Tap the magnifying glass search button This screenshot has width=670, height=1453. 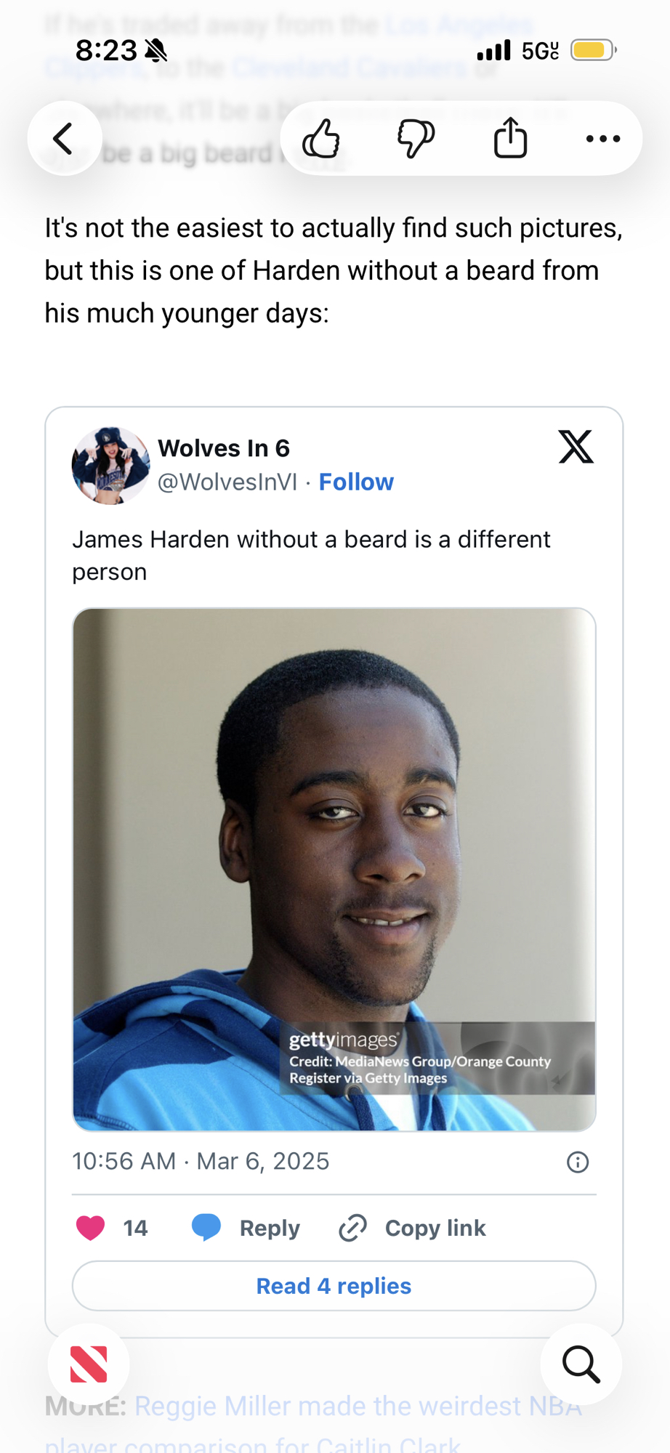[x=581, y=1364]
